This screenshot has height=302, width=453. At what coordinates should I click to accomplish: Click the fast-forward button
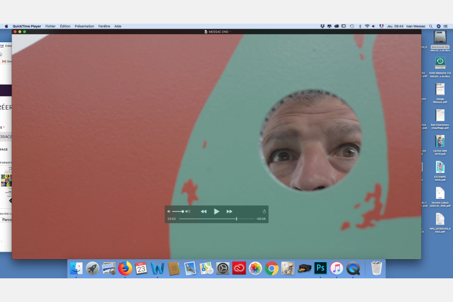(230, 211)
